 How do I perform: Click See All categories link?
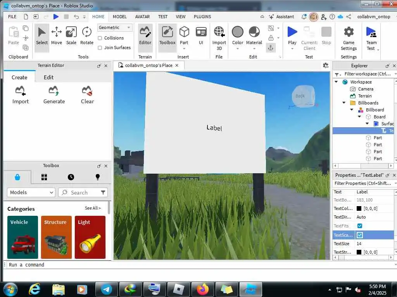93,208
